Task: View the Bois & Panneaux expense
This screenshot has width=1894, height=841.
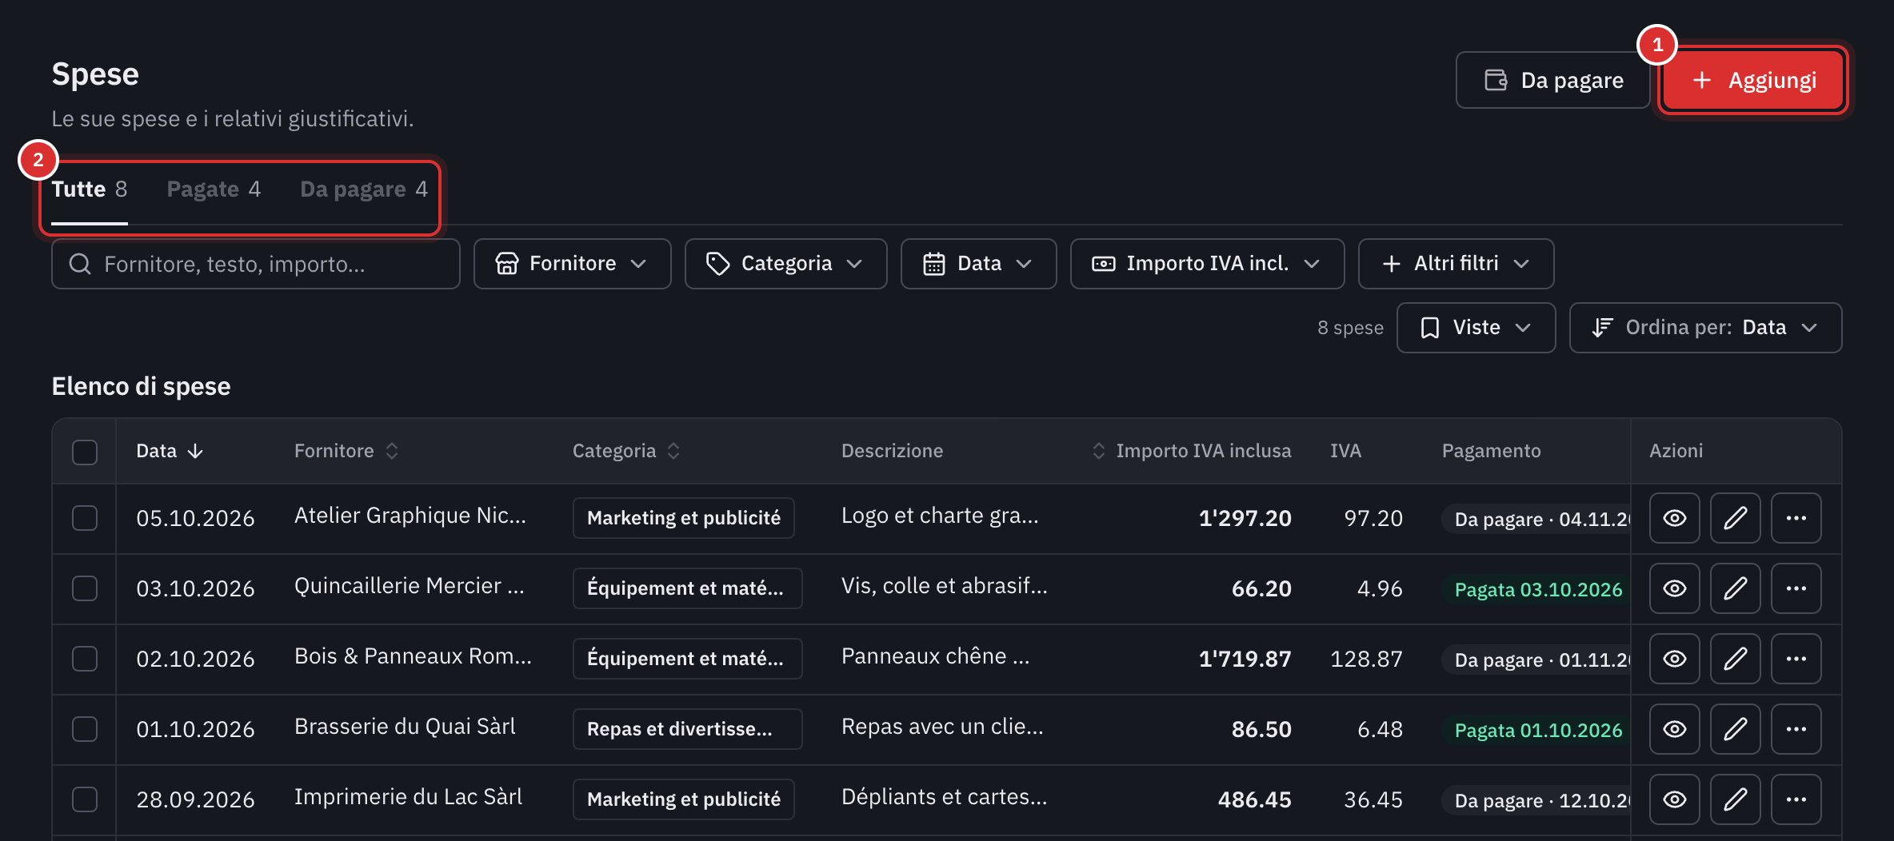Action: point(1674,659)
